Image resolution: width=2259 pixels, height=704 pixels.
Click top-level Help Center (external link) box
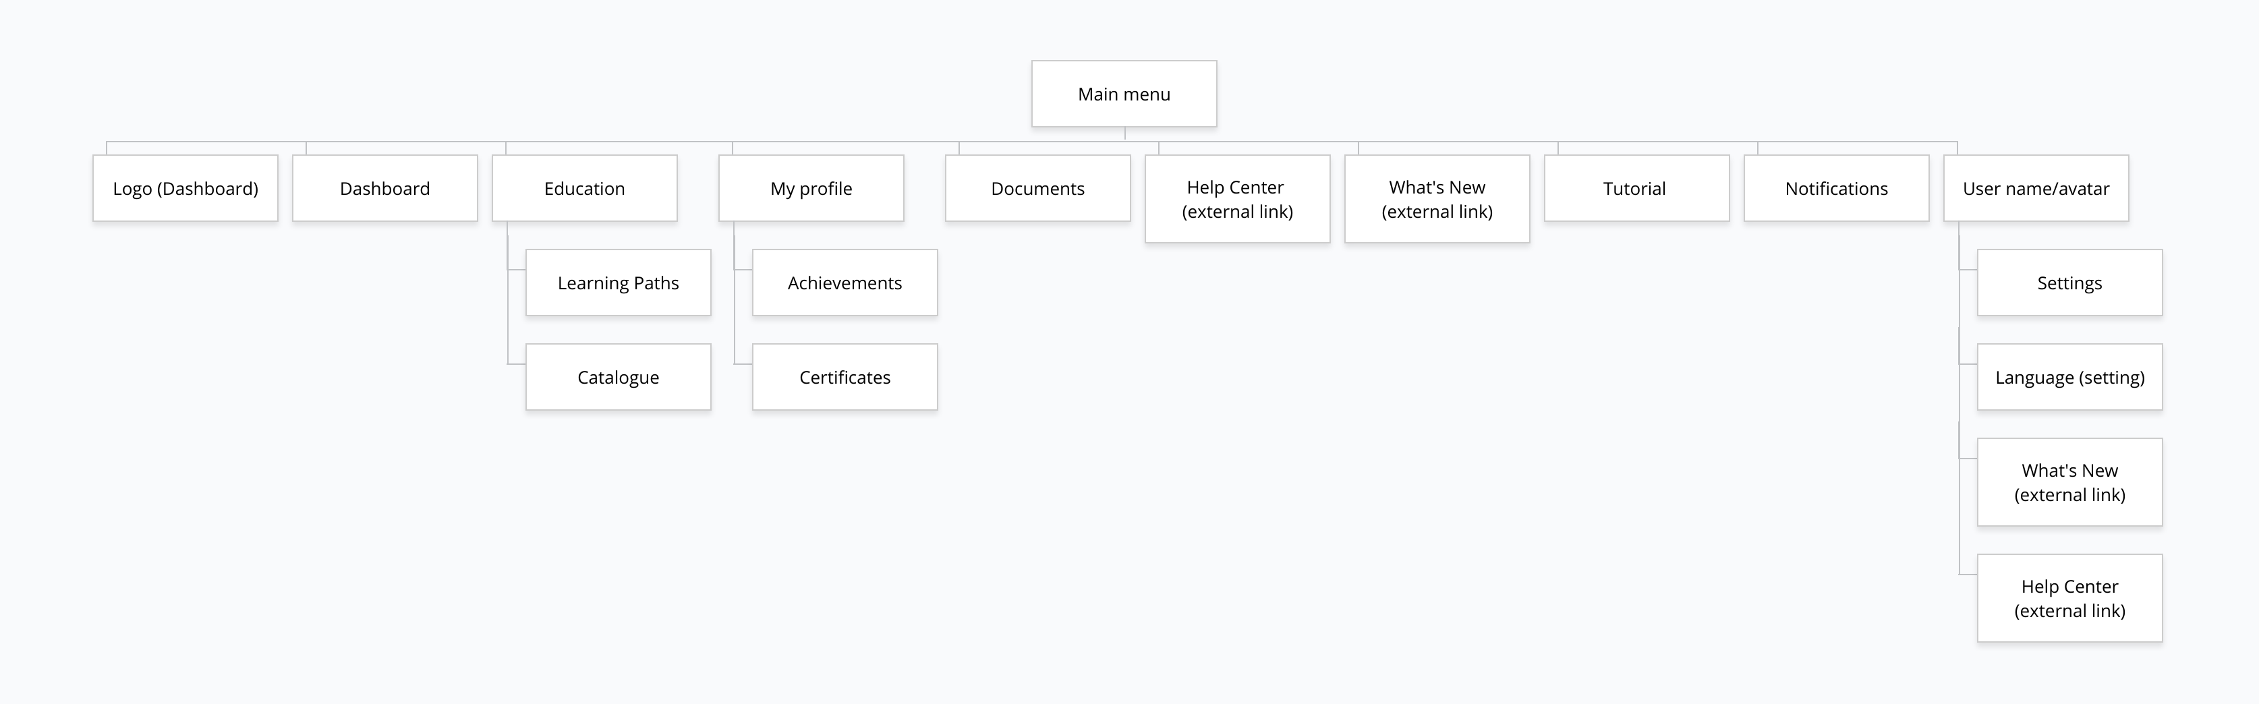click(1237, 199)
